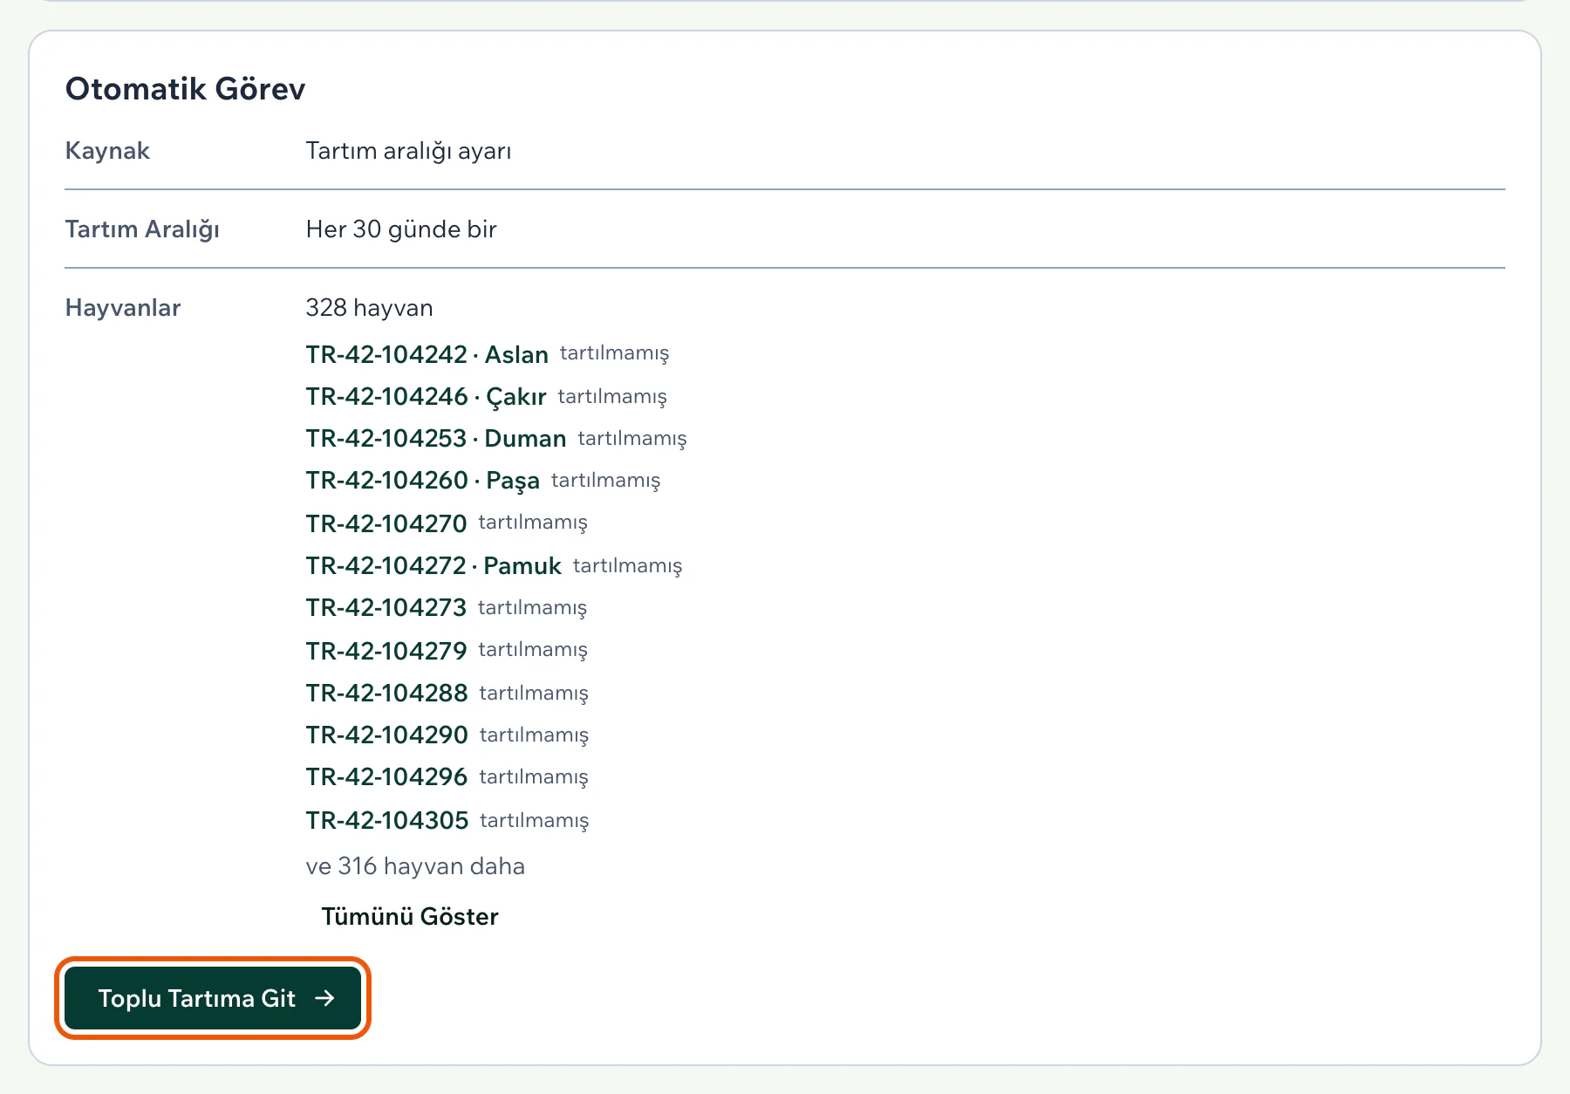Viewport: 1570px width, 1094px height.
Task: Open animal record TR-42-104270
Action: pyautogui.click(x=386, y=523)
